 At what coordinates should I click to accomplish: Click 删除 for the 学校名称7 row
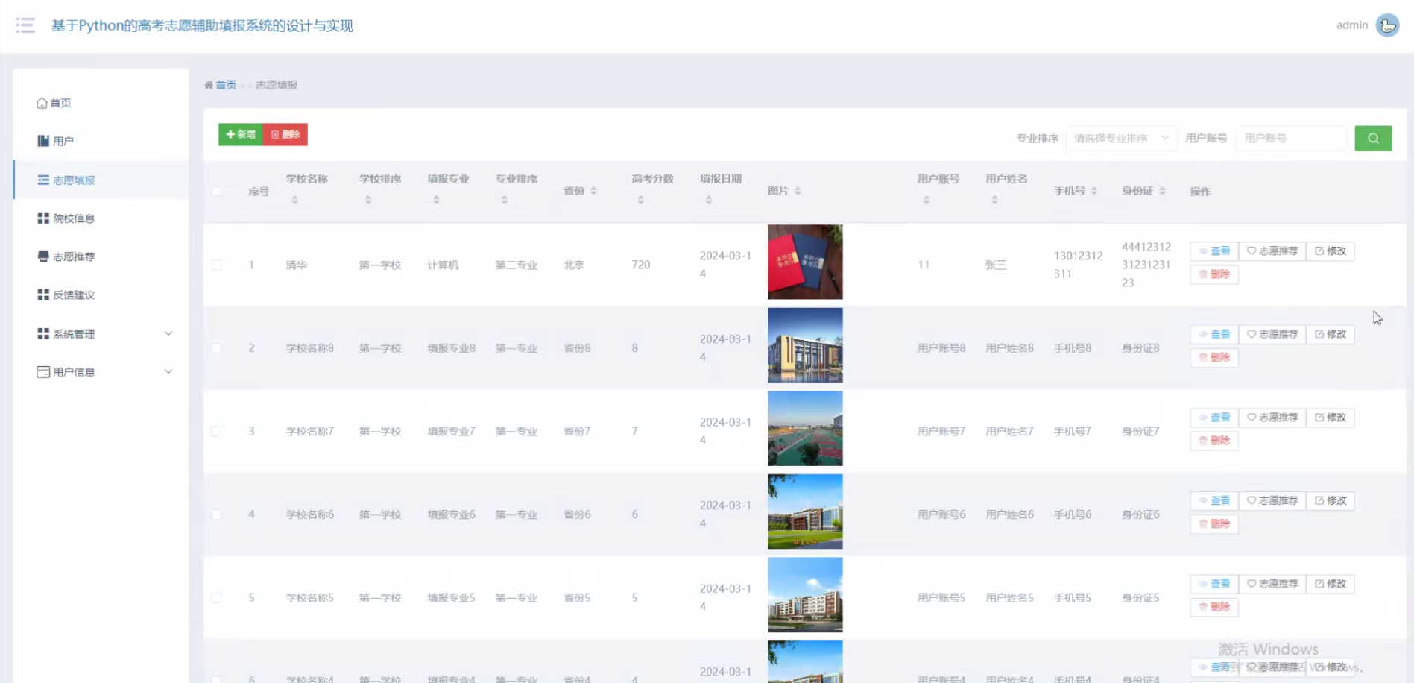click(1213, 441)
